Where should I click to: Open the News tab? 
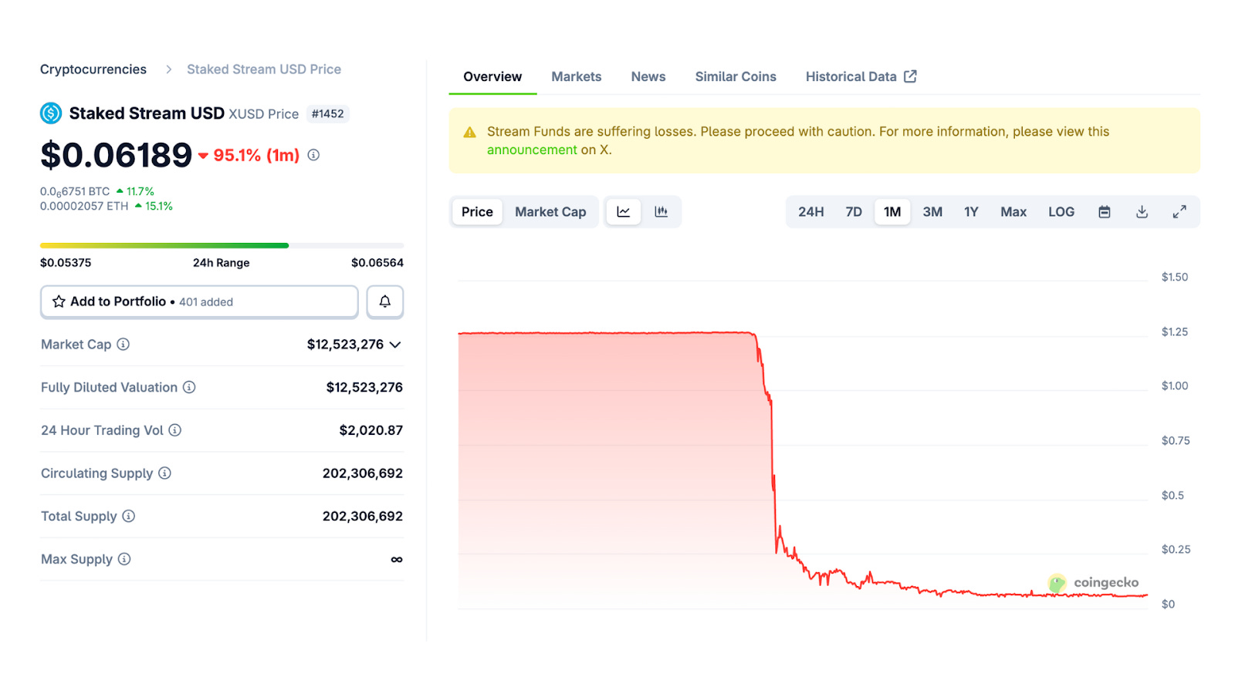[648, 77]
